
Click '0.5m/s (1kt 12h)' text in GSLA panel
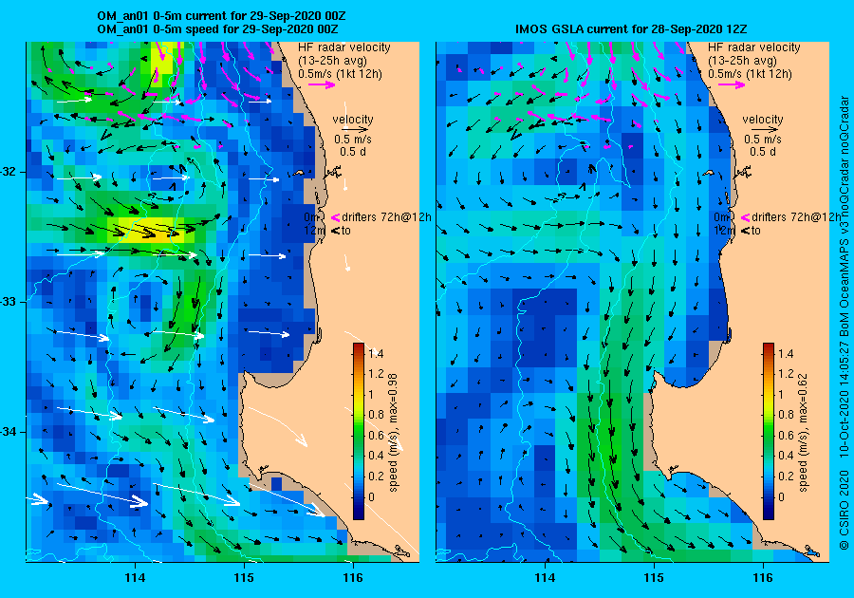[x=750, y=73]
